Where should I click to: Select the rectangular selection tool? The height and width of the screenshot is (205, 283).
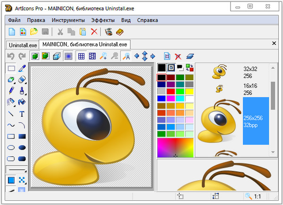11,68
